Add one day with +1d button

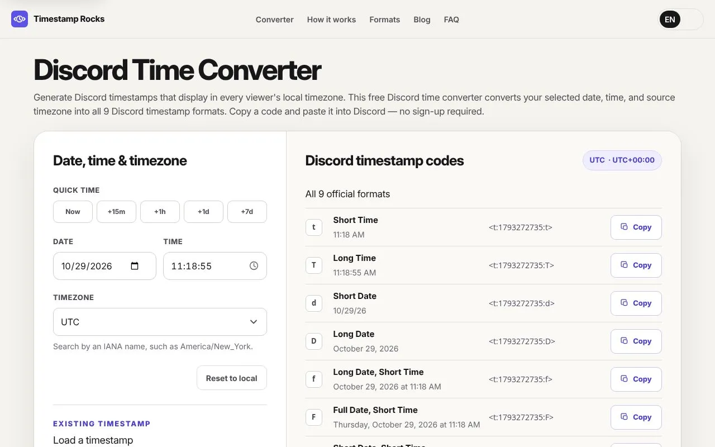[203, 212]
